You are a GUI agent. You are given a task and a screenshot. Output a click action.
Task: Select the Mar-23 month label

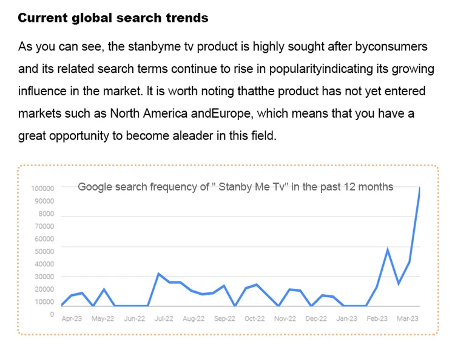[x=407, y=318]
